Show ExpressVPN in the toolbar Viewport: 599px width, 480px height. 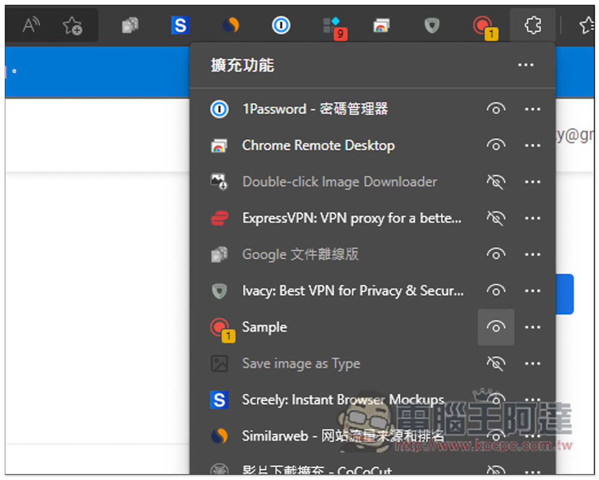[x=495, y=218]
